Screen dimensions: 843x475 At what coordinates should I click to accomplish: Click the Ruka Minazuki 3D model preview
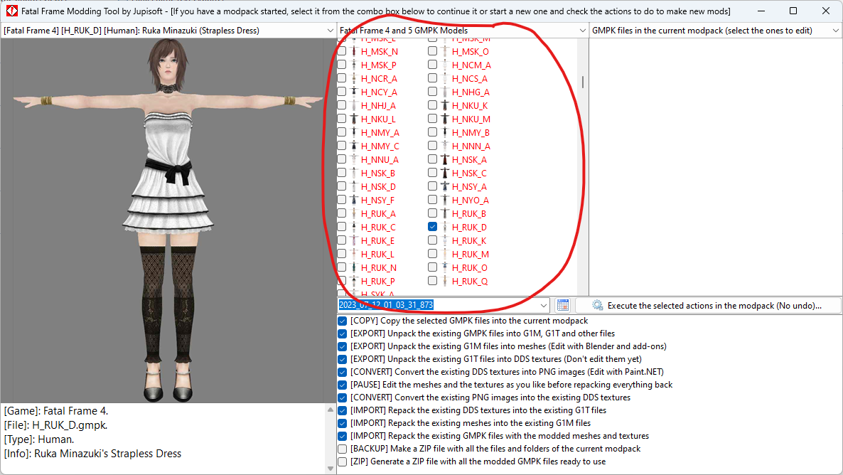coord(168,220)
